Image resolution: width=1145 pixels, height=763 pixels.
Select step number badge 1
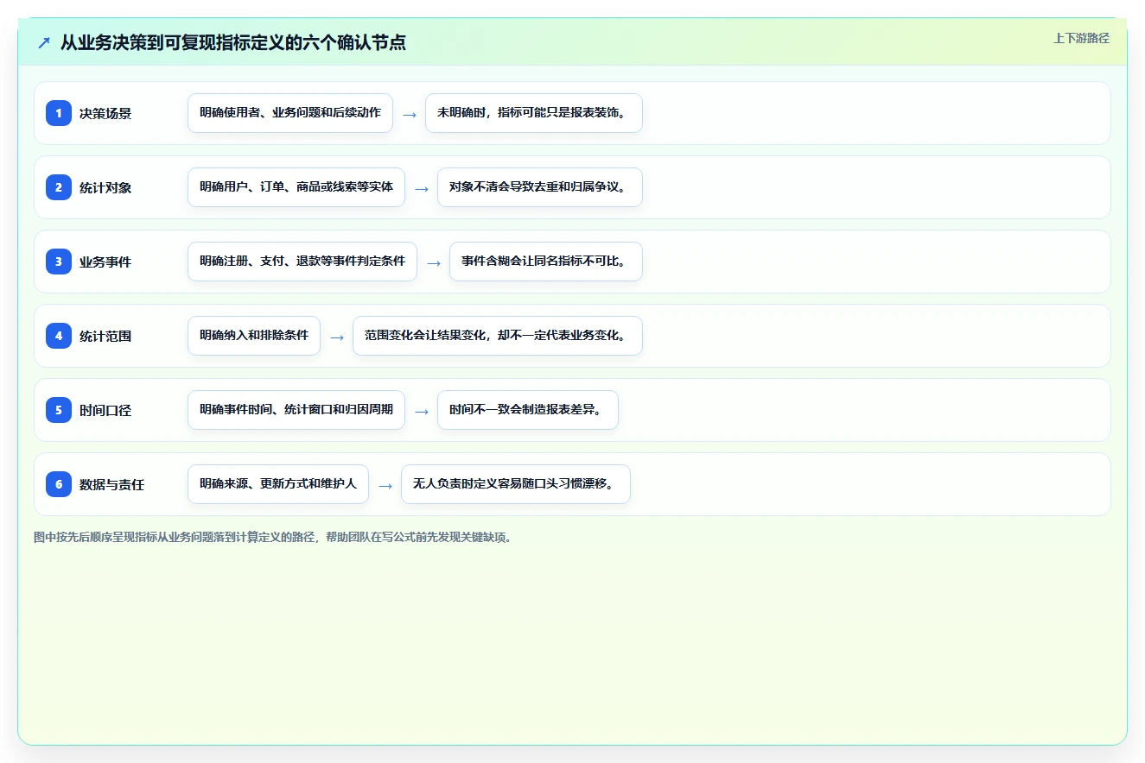59,112
